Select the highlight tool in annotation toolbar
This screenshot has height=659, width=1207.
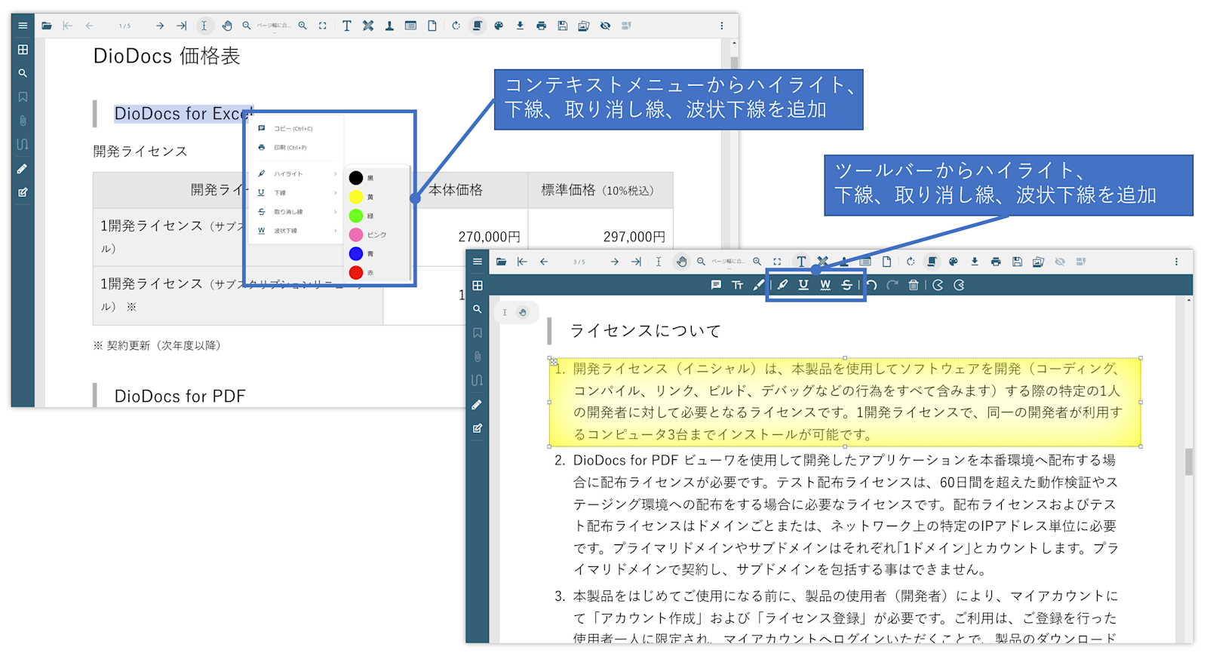pos(782,285)
